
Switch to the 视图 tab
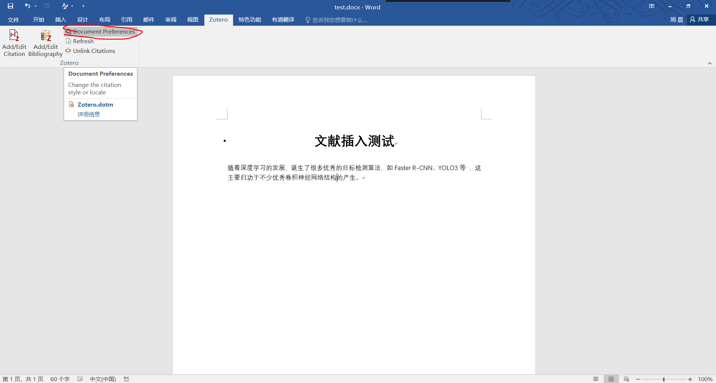[192, 20]
